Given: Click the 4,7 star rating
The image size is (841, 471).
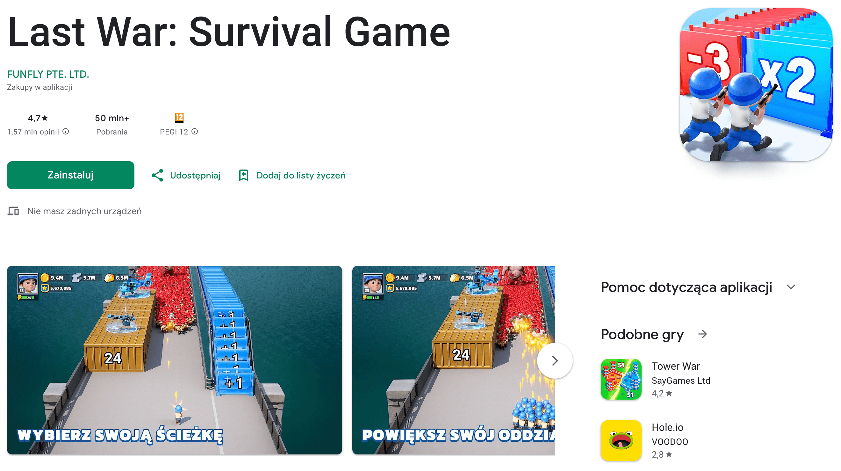Looking at the screenshot, I should pyautogui.click(x=38, y=118).
